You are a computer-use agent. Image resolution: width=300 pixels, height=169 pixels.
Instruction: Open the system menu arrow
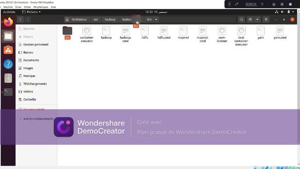[x=293, y=12]
